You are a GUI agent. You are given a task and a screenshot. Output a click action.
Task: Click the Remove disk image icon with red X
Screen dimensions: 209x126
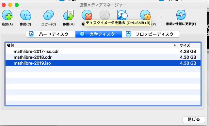point(87,15)
